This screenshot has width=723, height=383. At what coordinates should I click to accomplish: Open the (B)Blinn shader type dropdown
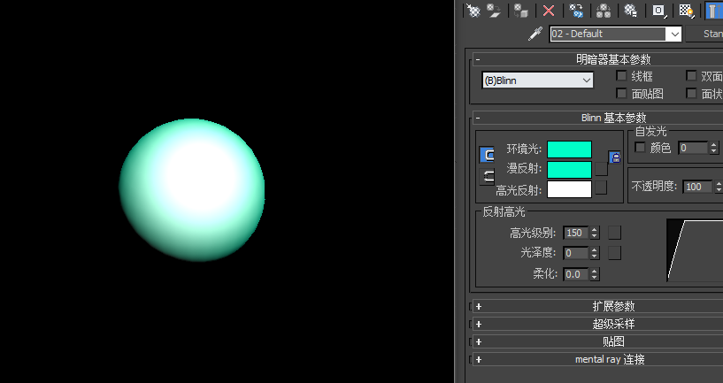(x=538, y=80)
